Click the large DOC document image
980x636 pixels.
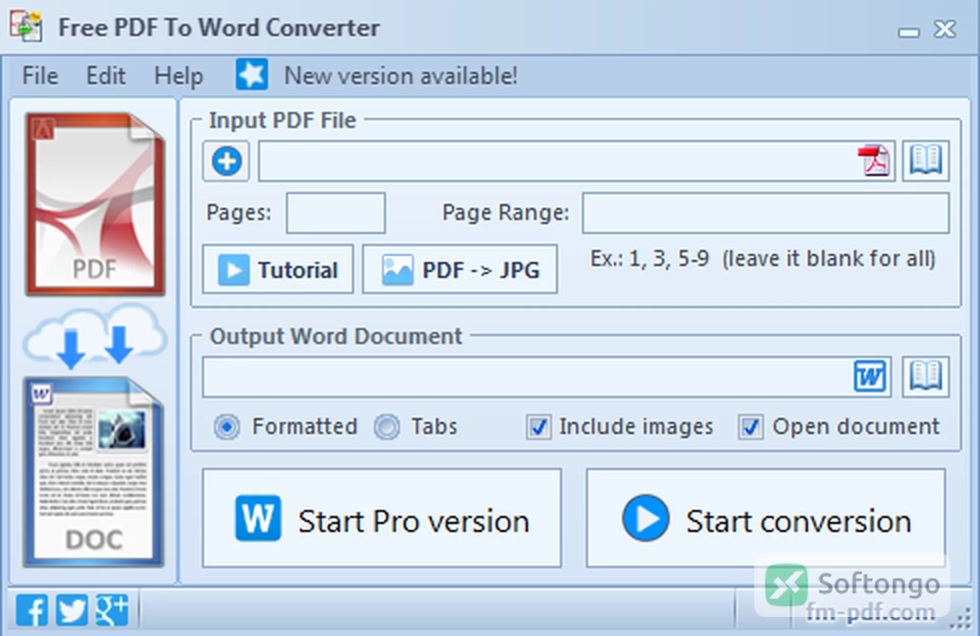tap(94, 472)
